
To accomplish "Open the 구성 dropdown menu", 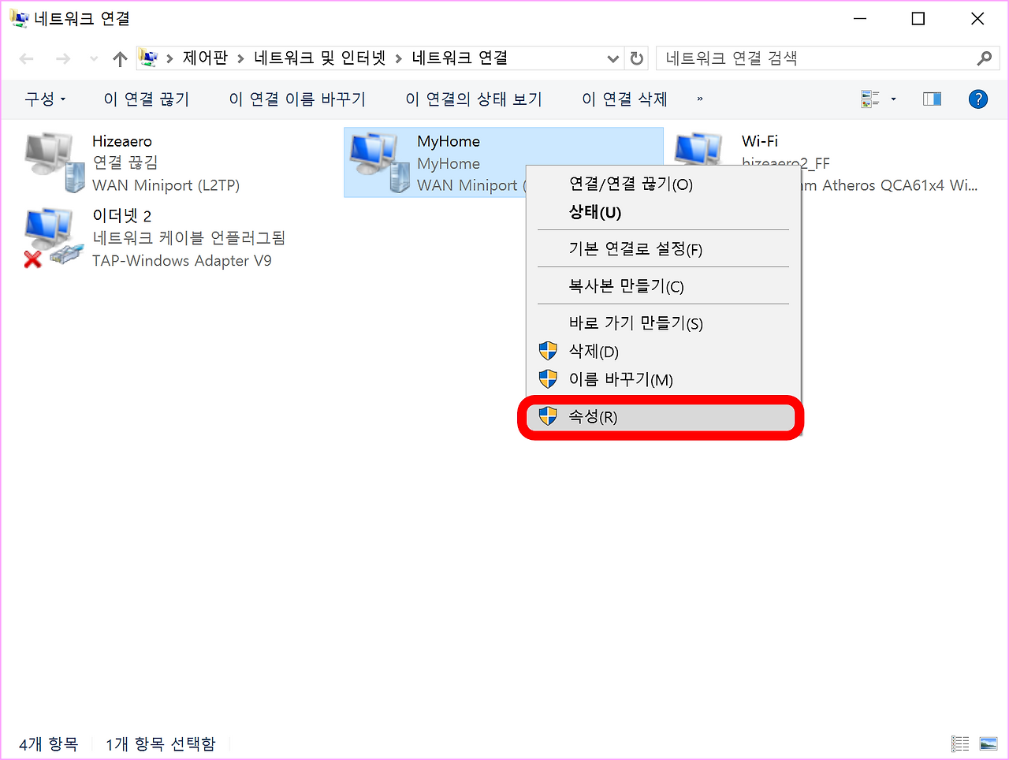I will click(45, 99).
